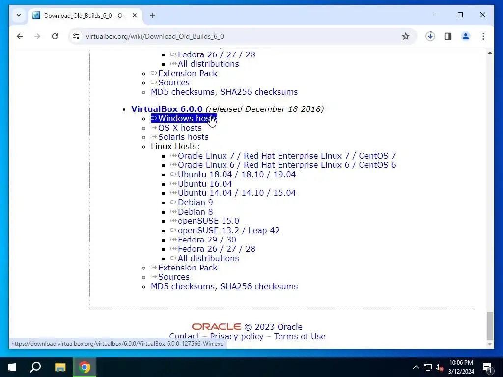Viewport: 503px width, 377px height.
Task: Open Windows Start menu
Action: pyautogui.click(x=12, y=367)
